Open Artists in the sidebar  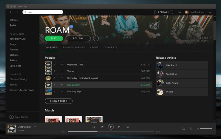click(x=13, y=60)
